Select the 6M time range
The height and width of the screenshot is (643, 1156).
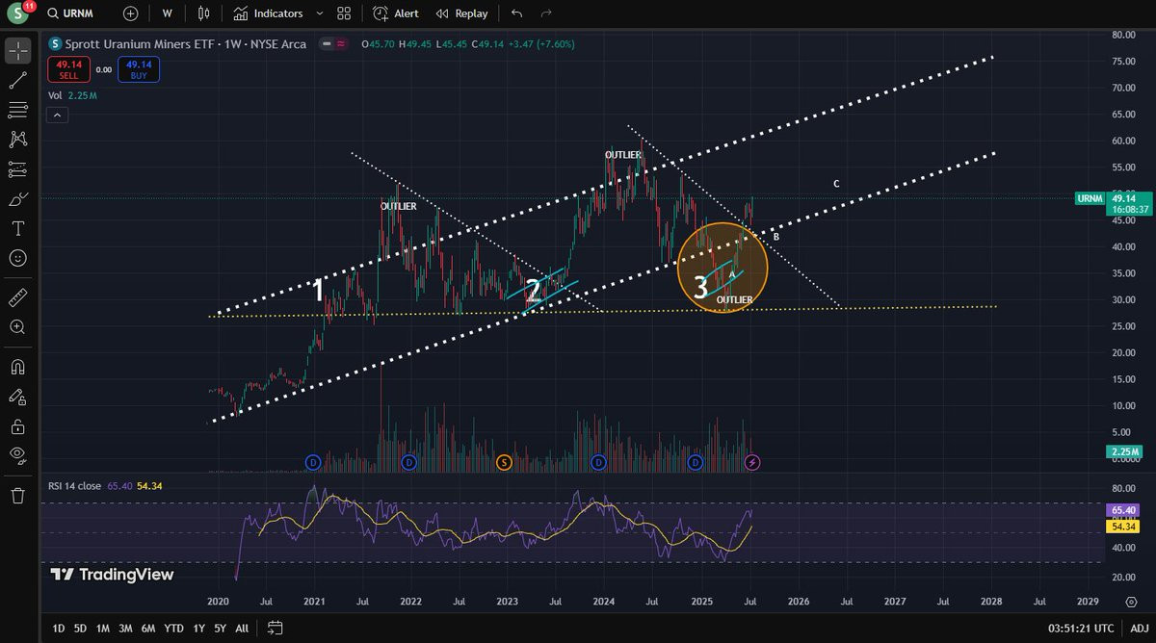(x=148, y=629)
